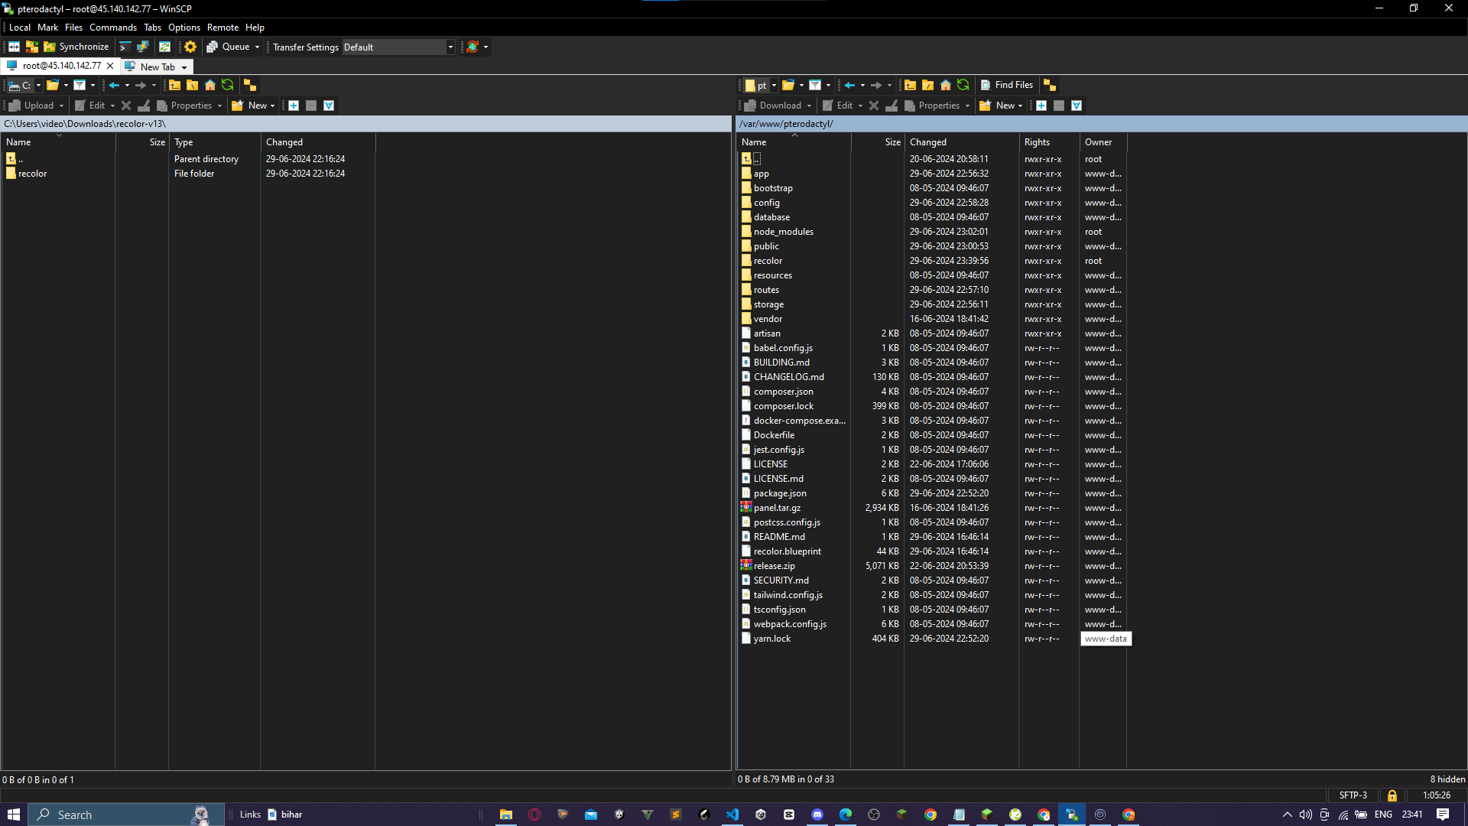
Task: Expand the Queue dropdown arrow
Action: point(257,47)
